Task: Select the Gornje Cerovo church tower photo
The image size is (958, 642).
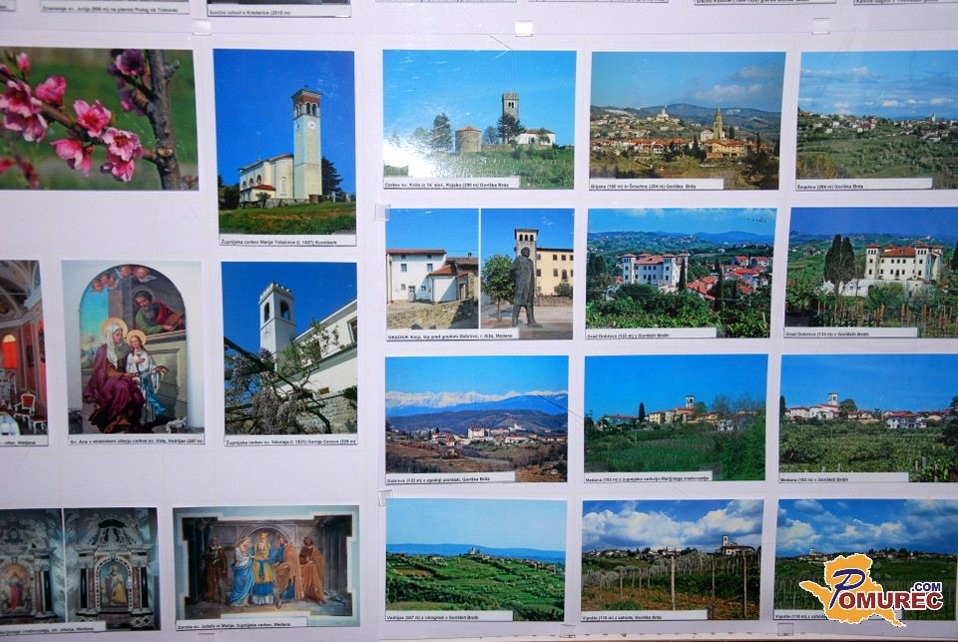Action: pyautogui.click(x=289, y=347)
